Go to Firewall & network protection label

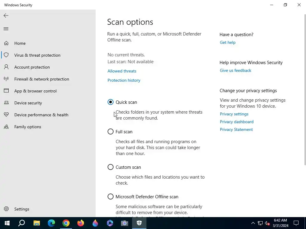click(x=42, y=79)
